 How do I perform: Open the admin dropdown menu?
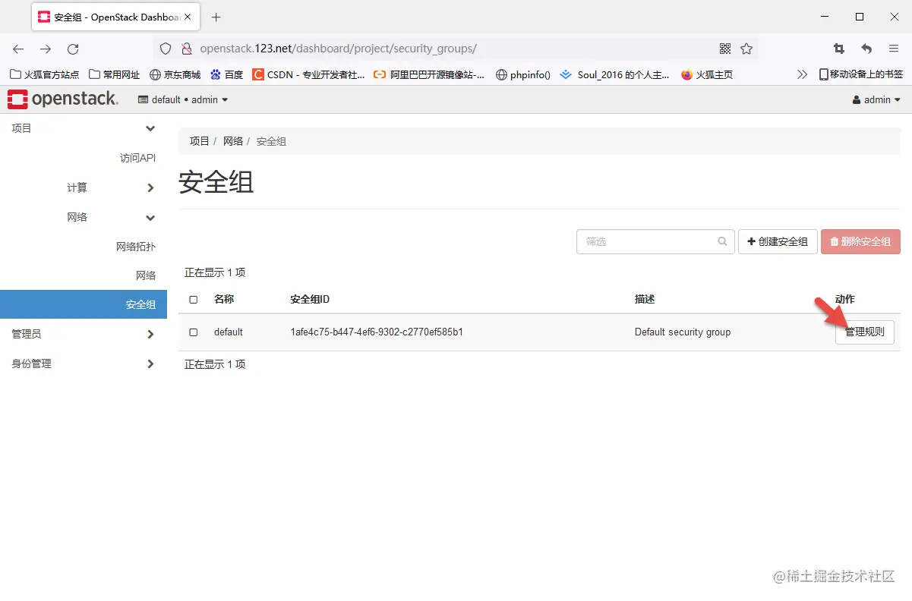[x=876, y=99]
